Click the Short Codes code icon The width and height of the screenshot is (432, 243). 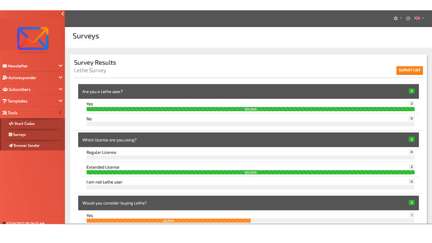pyautogui.click(x=11, y=124)
